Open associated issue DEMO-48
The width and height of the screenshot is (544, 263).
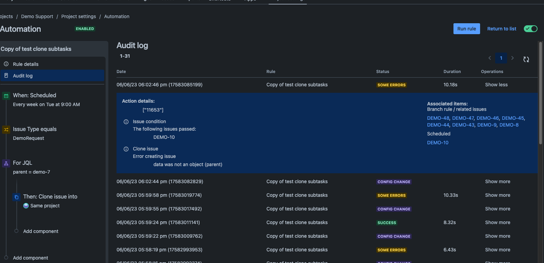click(437, 118)
